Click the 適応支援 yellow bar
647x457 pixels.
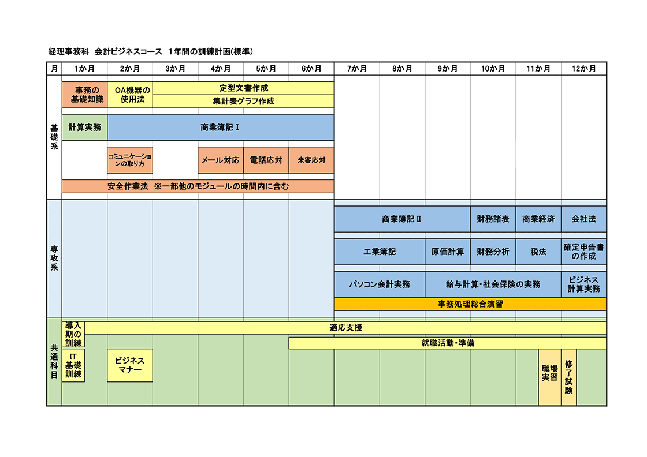pyautogui.click(x=346, y=328)
